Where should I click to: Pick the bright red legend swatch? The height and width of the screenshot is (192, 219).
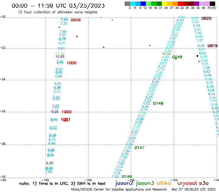180,4
